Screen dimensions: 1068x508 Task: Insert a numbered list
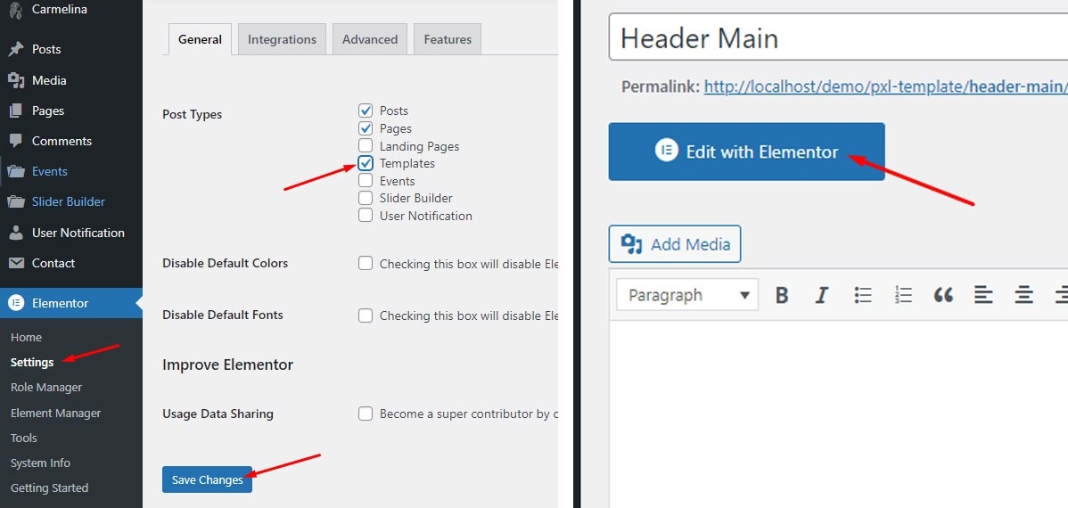coord(903,295)
